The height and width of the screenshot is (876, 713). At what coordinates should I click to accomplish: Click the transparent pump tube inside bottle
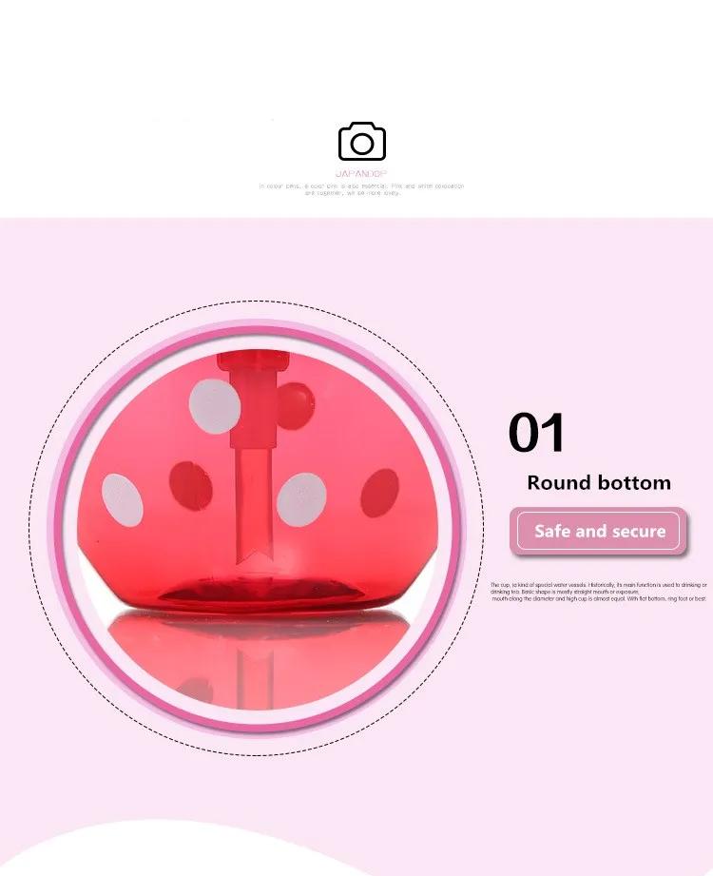tap(254, 506)
